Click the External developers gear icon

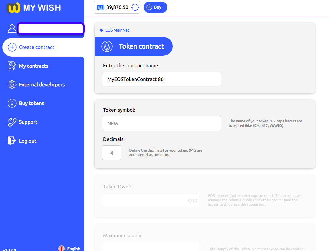tap(12, 85)
